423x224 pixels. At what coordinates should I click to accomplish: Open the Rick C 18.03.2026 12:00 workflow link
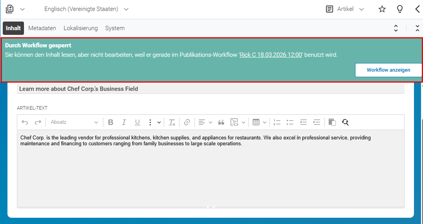[x=271, y=55]
